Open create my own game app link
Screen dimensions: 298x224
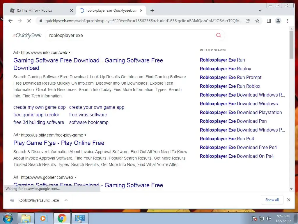[40, 107]
